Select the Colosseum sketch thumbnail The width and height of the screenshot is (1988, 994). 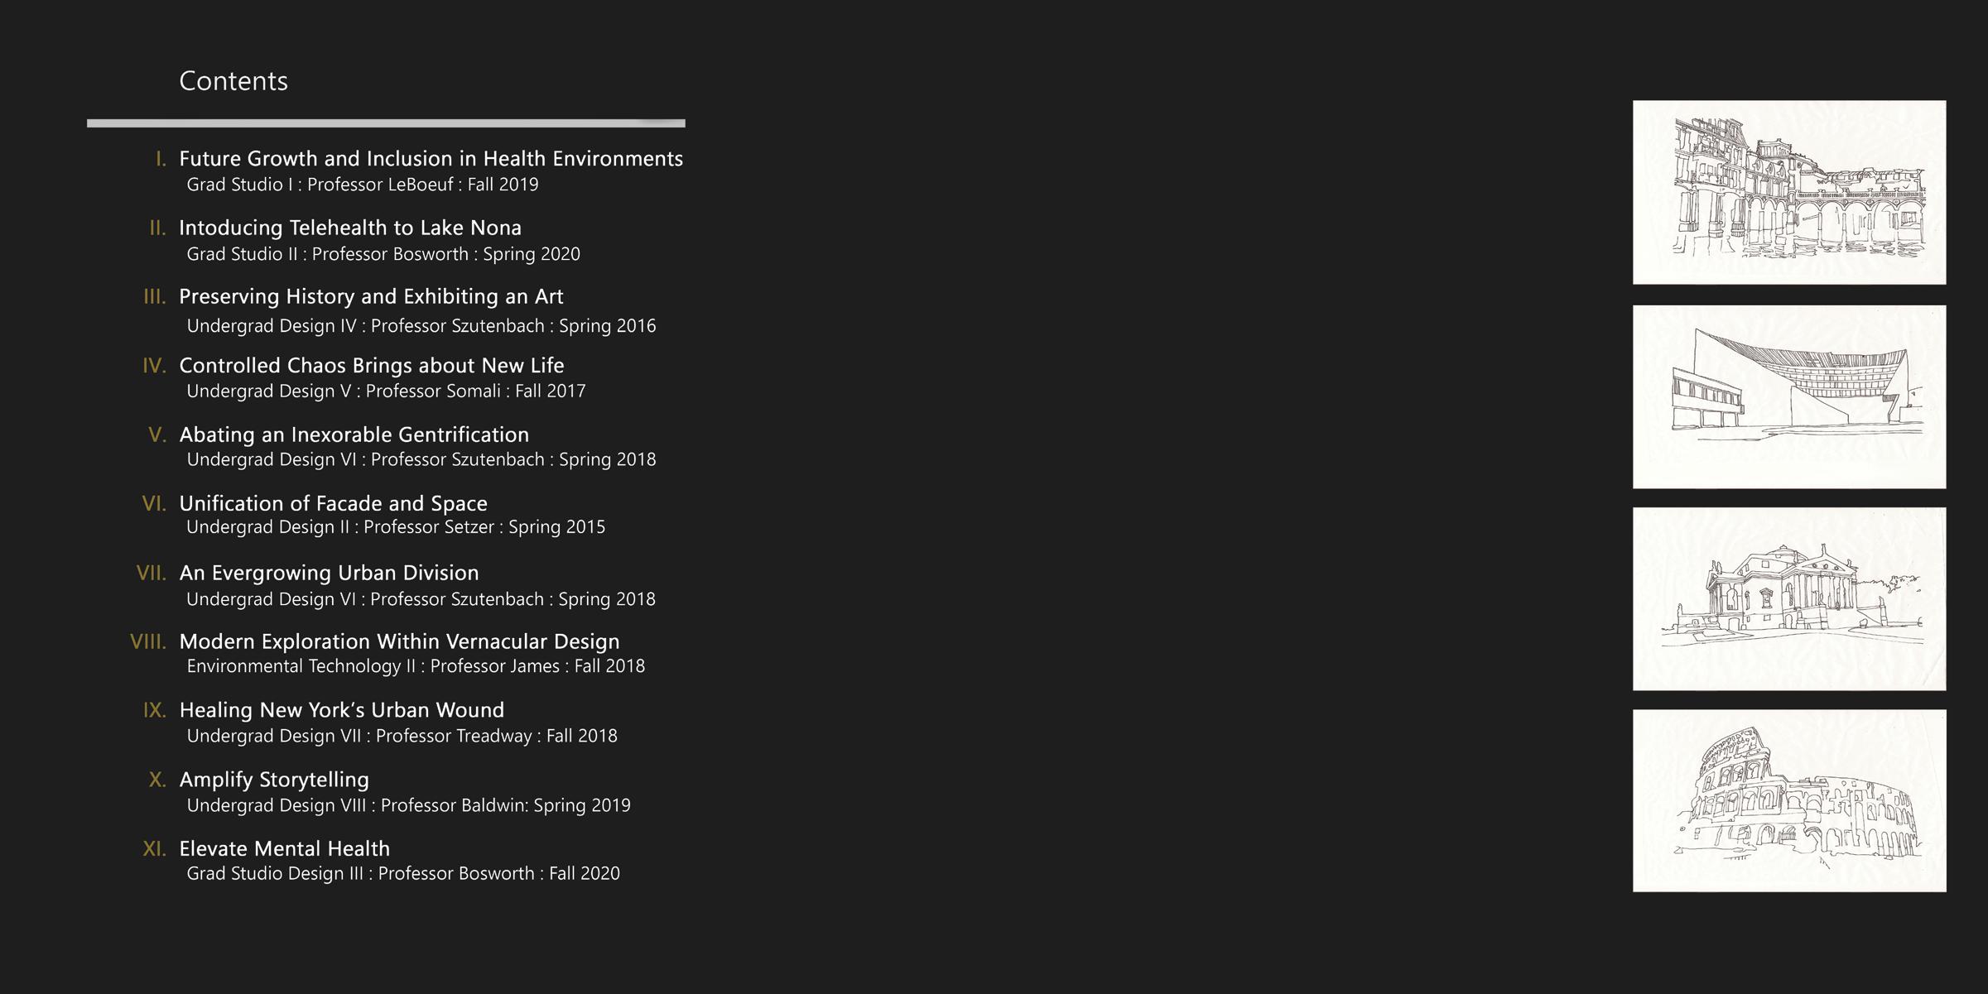1789,800
